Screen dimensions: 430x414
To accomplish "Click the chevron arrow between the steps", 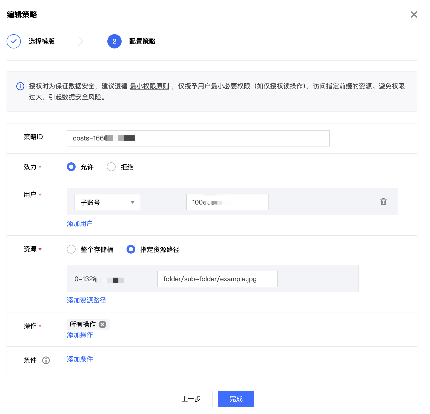I will [81, 41].
